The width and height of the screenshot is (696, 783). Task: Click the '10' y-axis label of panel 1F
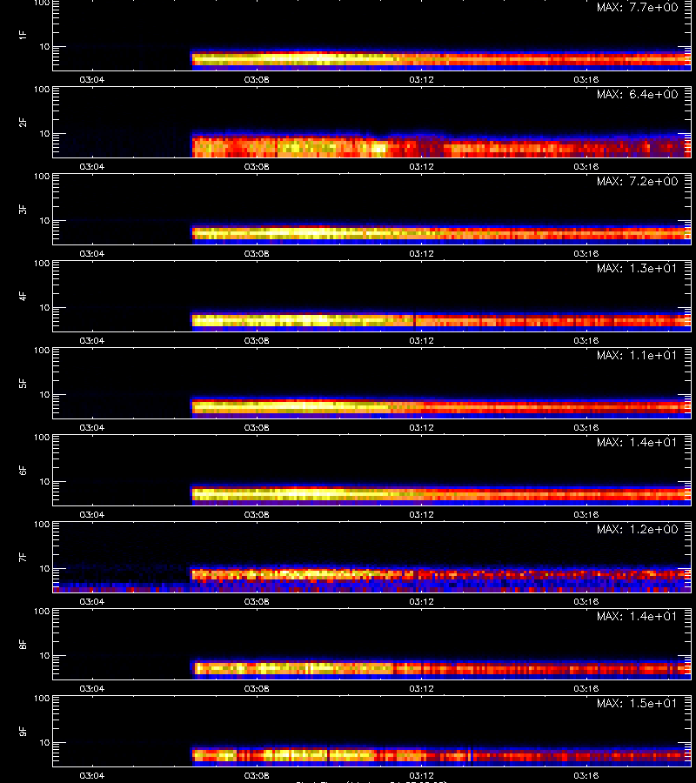point(45,46)
